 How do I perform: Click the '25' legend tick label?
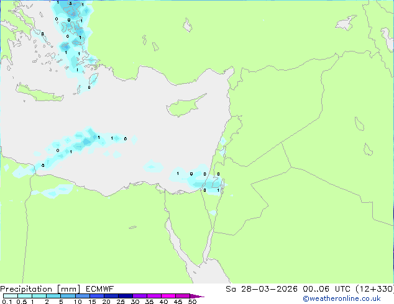(121, 302)
